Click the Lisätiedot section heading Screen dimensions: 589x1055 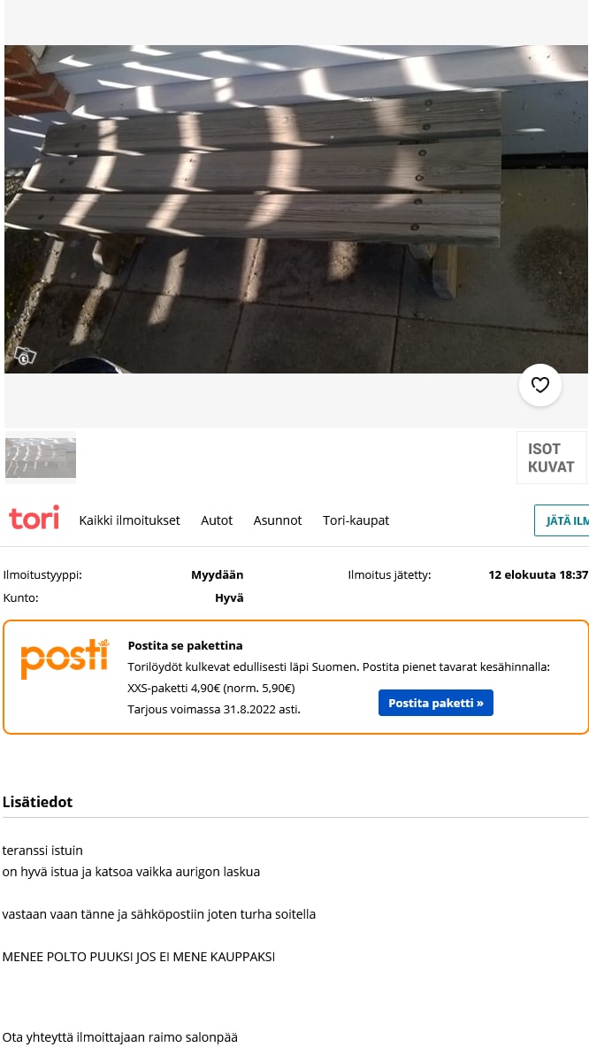(x=38, y=801)
